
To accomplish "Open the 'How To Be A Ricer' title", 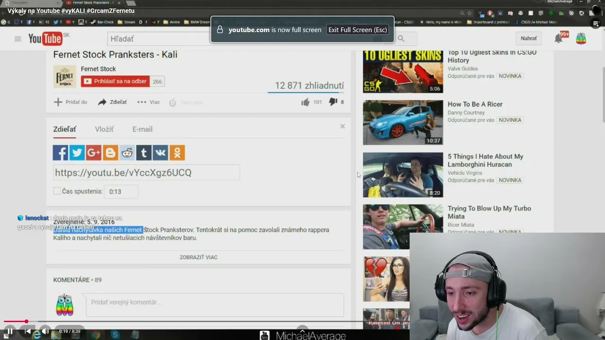I will click(x=475, y=104).
